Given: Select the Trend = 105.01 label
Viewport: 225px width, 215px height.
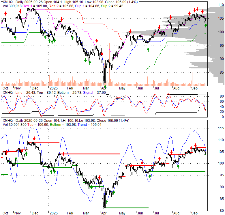Looking at the screenshot, I should (89, 125).
